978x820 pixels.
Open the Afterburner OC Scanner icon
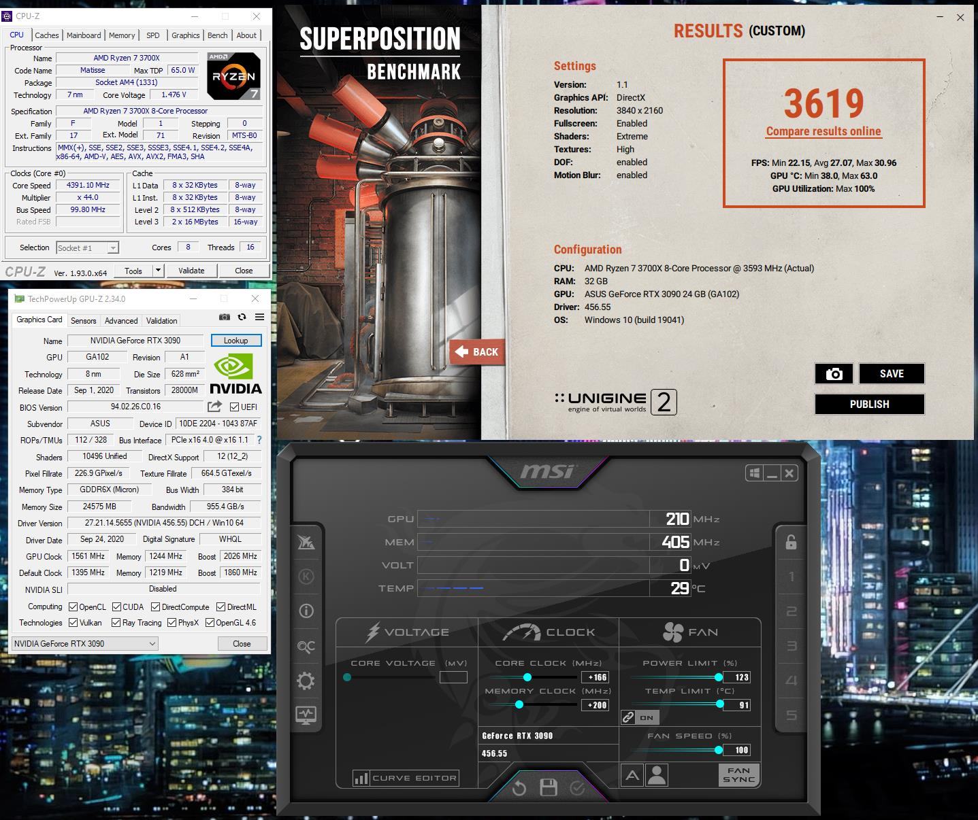(306, 646)
